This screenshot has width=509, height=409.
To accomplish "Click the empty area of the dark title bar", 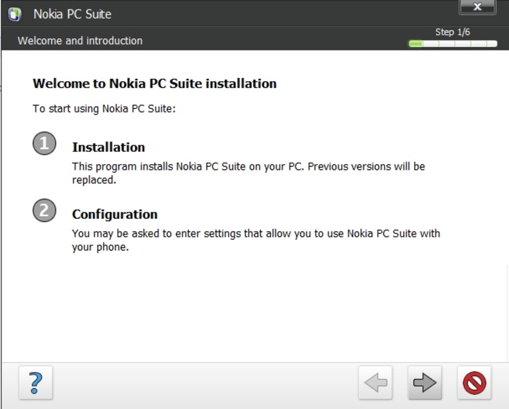I will (273, 14).
